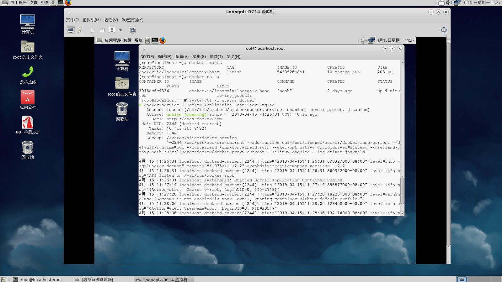Launch Firefox inside guest panel

coord(162,40)
